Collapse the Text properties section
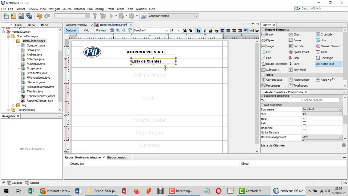The image size is (348, 196). (x=262, y=105)
